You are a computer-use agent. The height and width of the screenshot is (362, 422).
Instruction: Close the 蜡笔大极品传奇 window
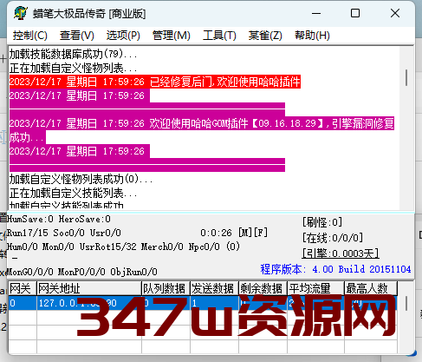click(395, 13)
